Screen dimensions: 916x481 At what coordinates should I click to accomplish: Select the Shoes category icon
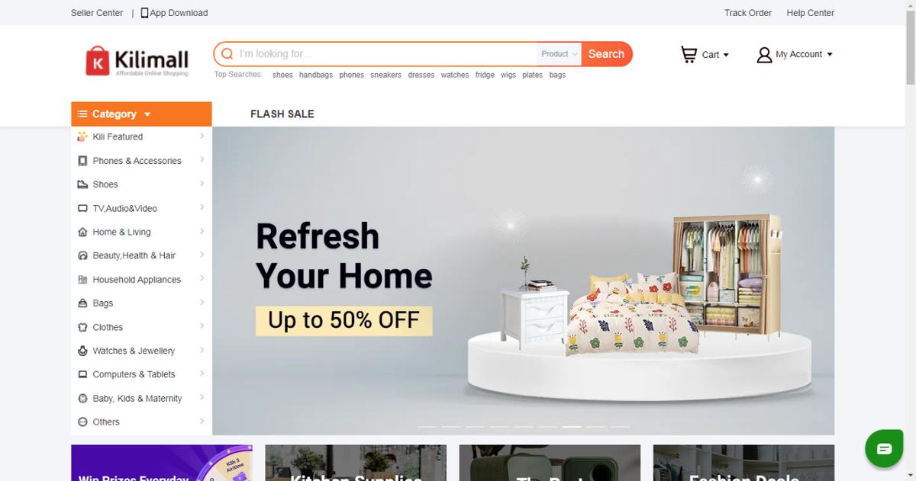(x=82, y=184)
